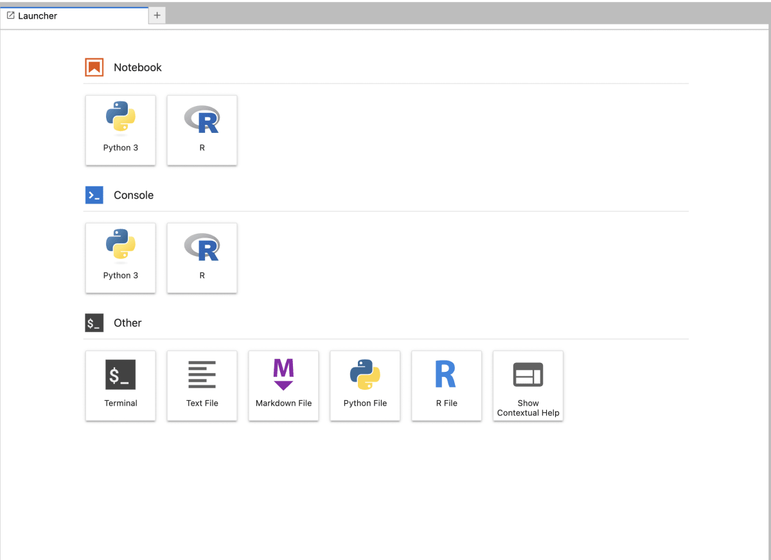This screenshot has width=771, height=560.
Task: Click the Other section heading text
Action: pyautogui.click(x=128, y=323)
